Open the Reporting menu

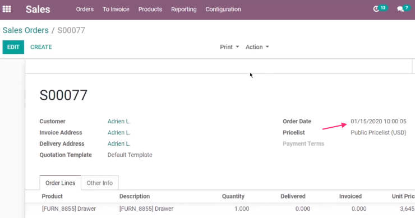[x=184, y=10]
